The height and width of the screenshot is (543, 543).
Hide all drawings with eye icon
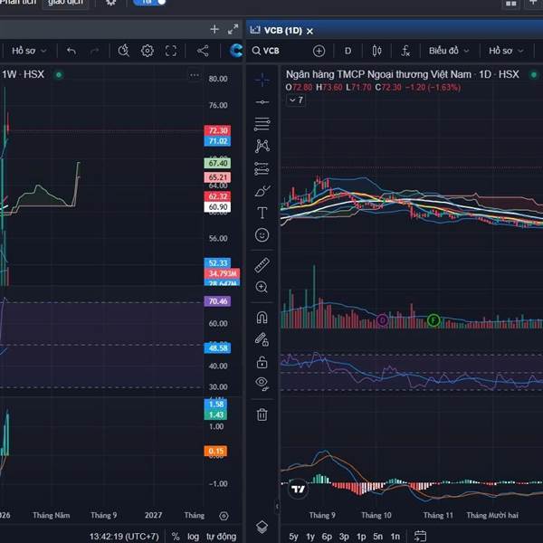coord(262,384)
